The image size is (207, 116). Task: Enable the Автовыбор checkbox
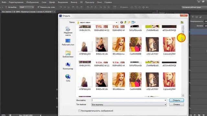click(x=6, y=7)
